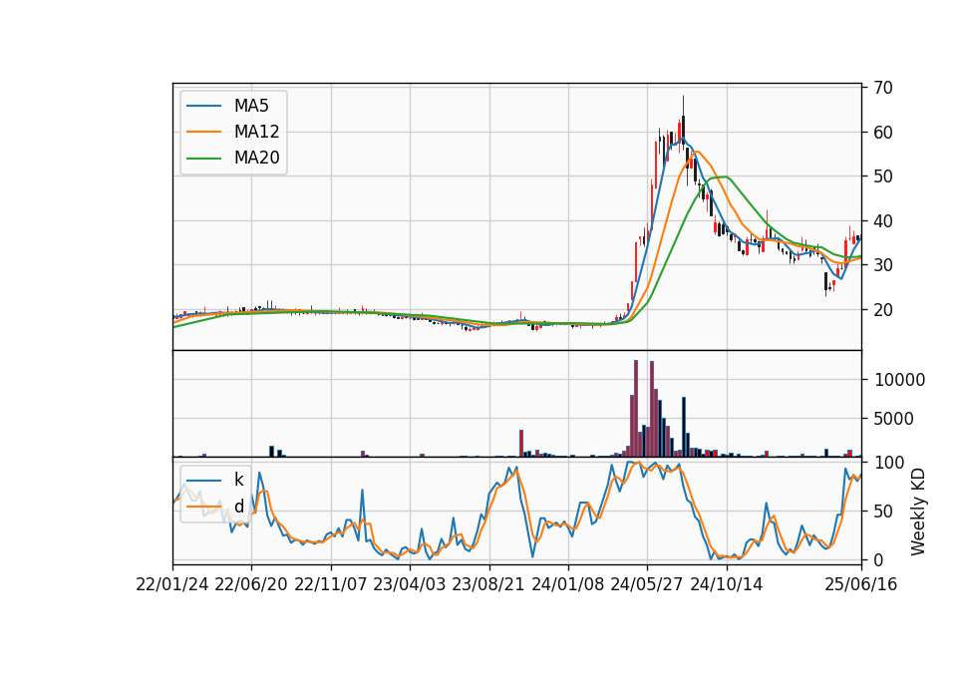Click the MA20 legend label
957x688 pixels.
(x=256, y=158)
